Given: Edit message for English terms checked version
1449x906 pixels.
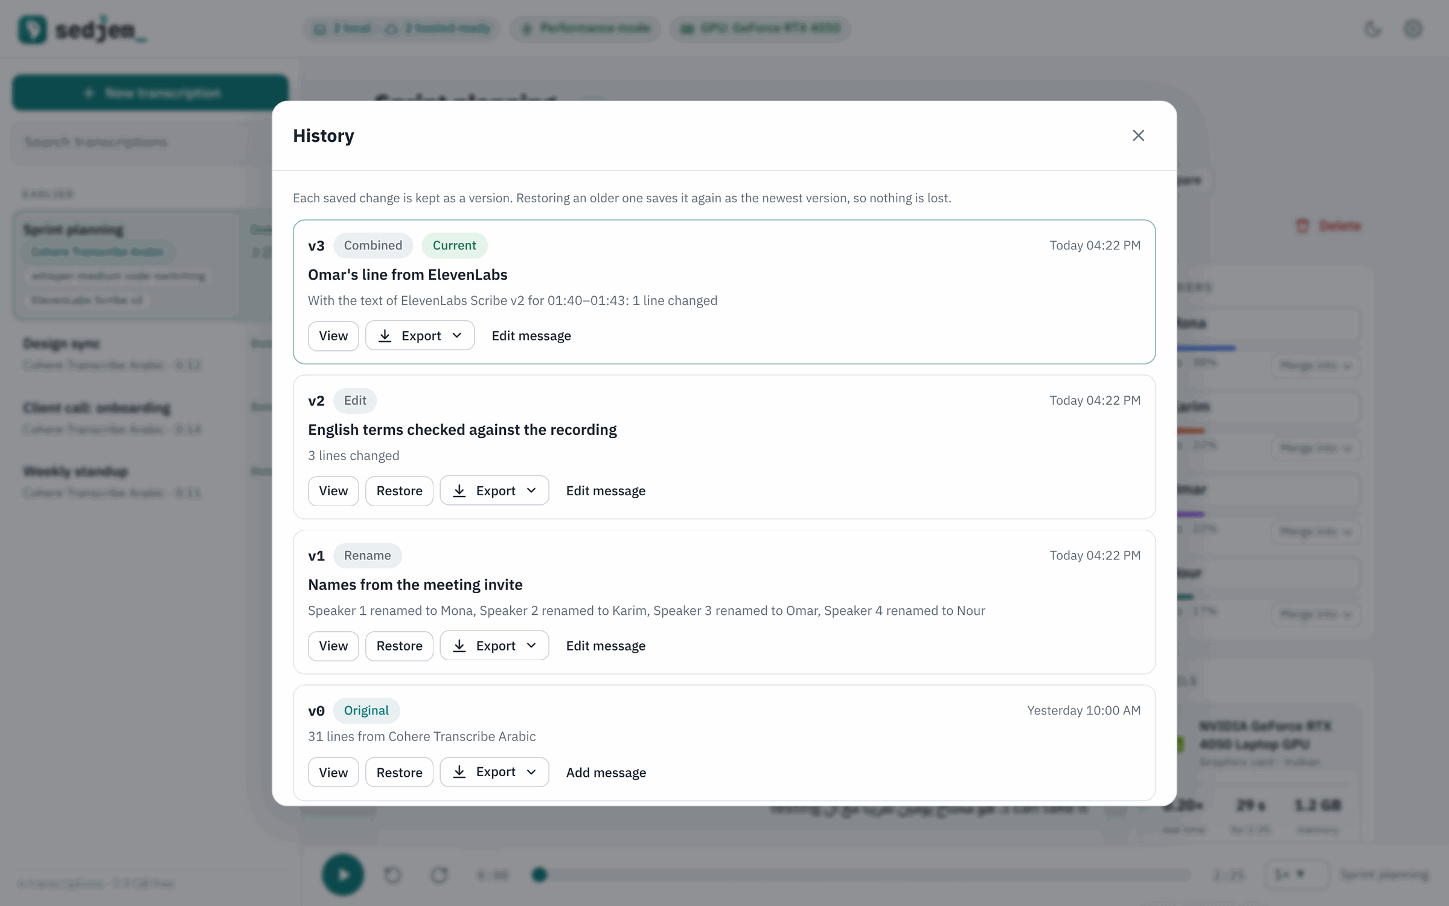Looking at the screenshot, I should tap(606, 490).
